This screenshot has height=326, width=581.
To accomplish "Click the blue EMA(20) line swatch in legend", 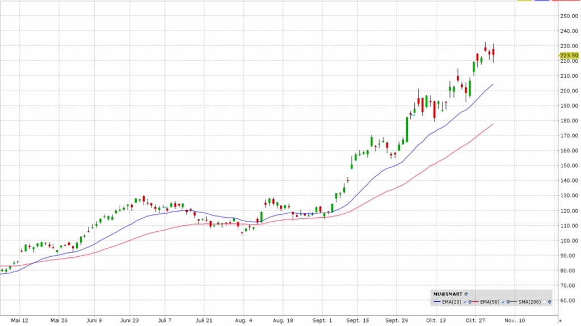I will [437, 302].
